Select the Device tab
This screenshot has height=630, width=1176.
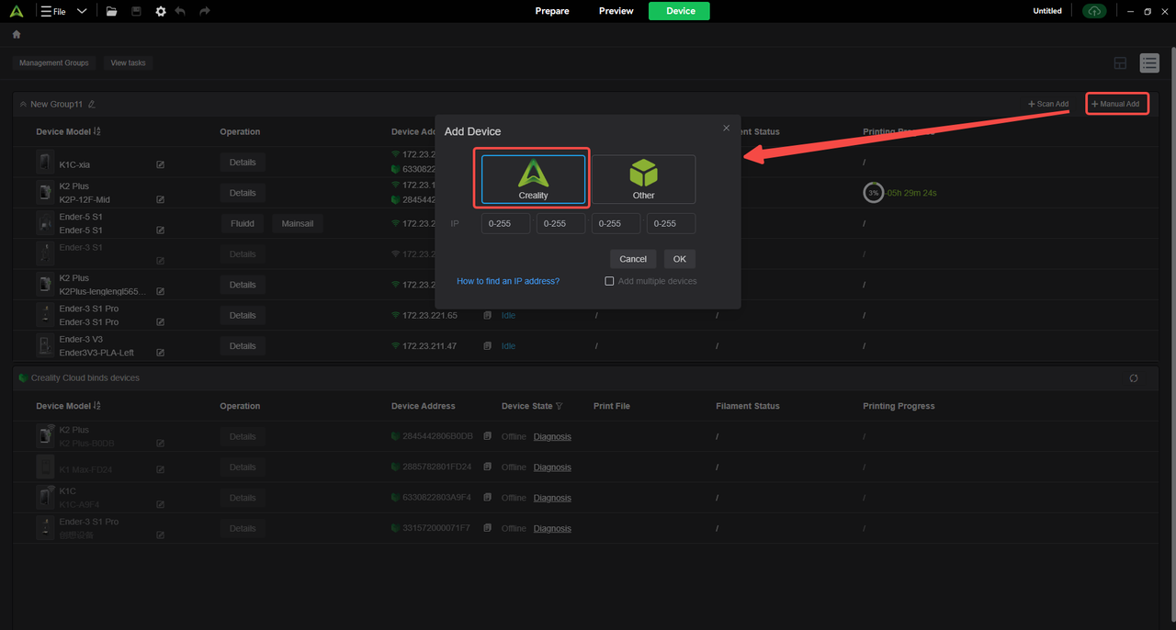tap(680, 11)
